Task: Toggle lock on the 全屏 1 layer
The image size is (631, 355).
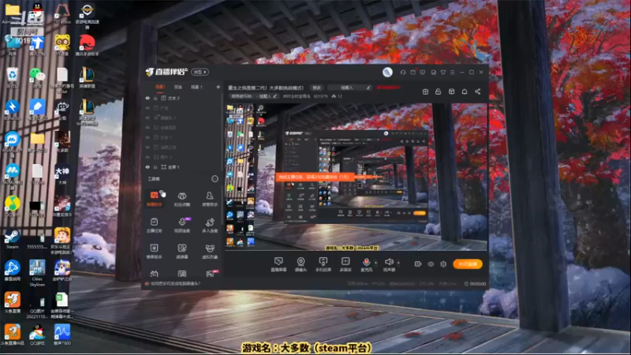Action: click(x=155, y=167)
